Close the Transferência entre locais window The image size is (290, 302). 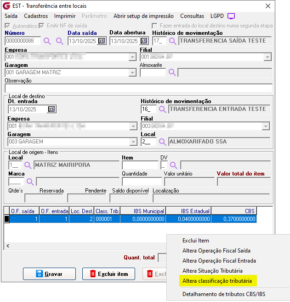268,6
